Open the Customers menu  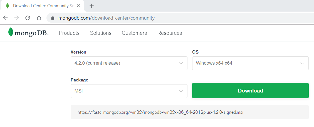pos(134,33)
